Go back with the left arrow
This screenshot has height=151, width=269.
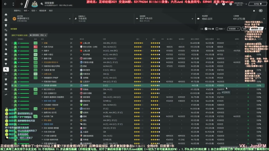(6, 4)
